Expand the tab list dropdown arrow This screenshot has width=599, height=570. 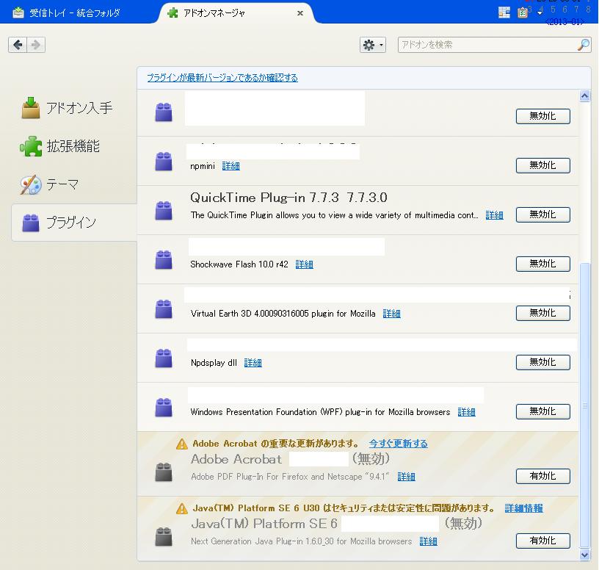coord(540,13)
